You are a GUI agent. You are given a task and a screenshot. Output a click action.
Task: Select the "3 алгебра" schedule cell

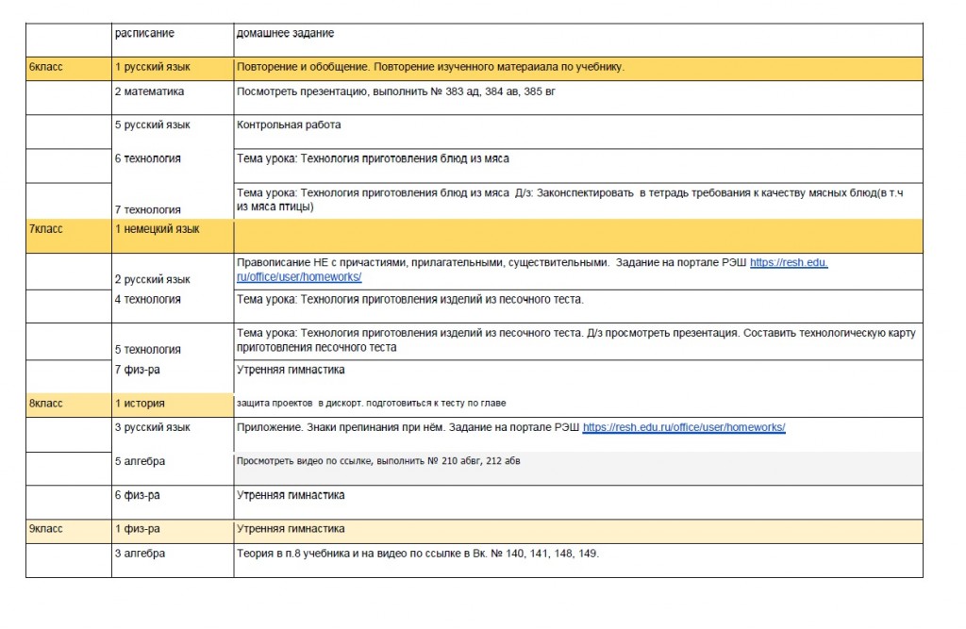pyautogui.click(x=141, y=554)
